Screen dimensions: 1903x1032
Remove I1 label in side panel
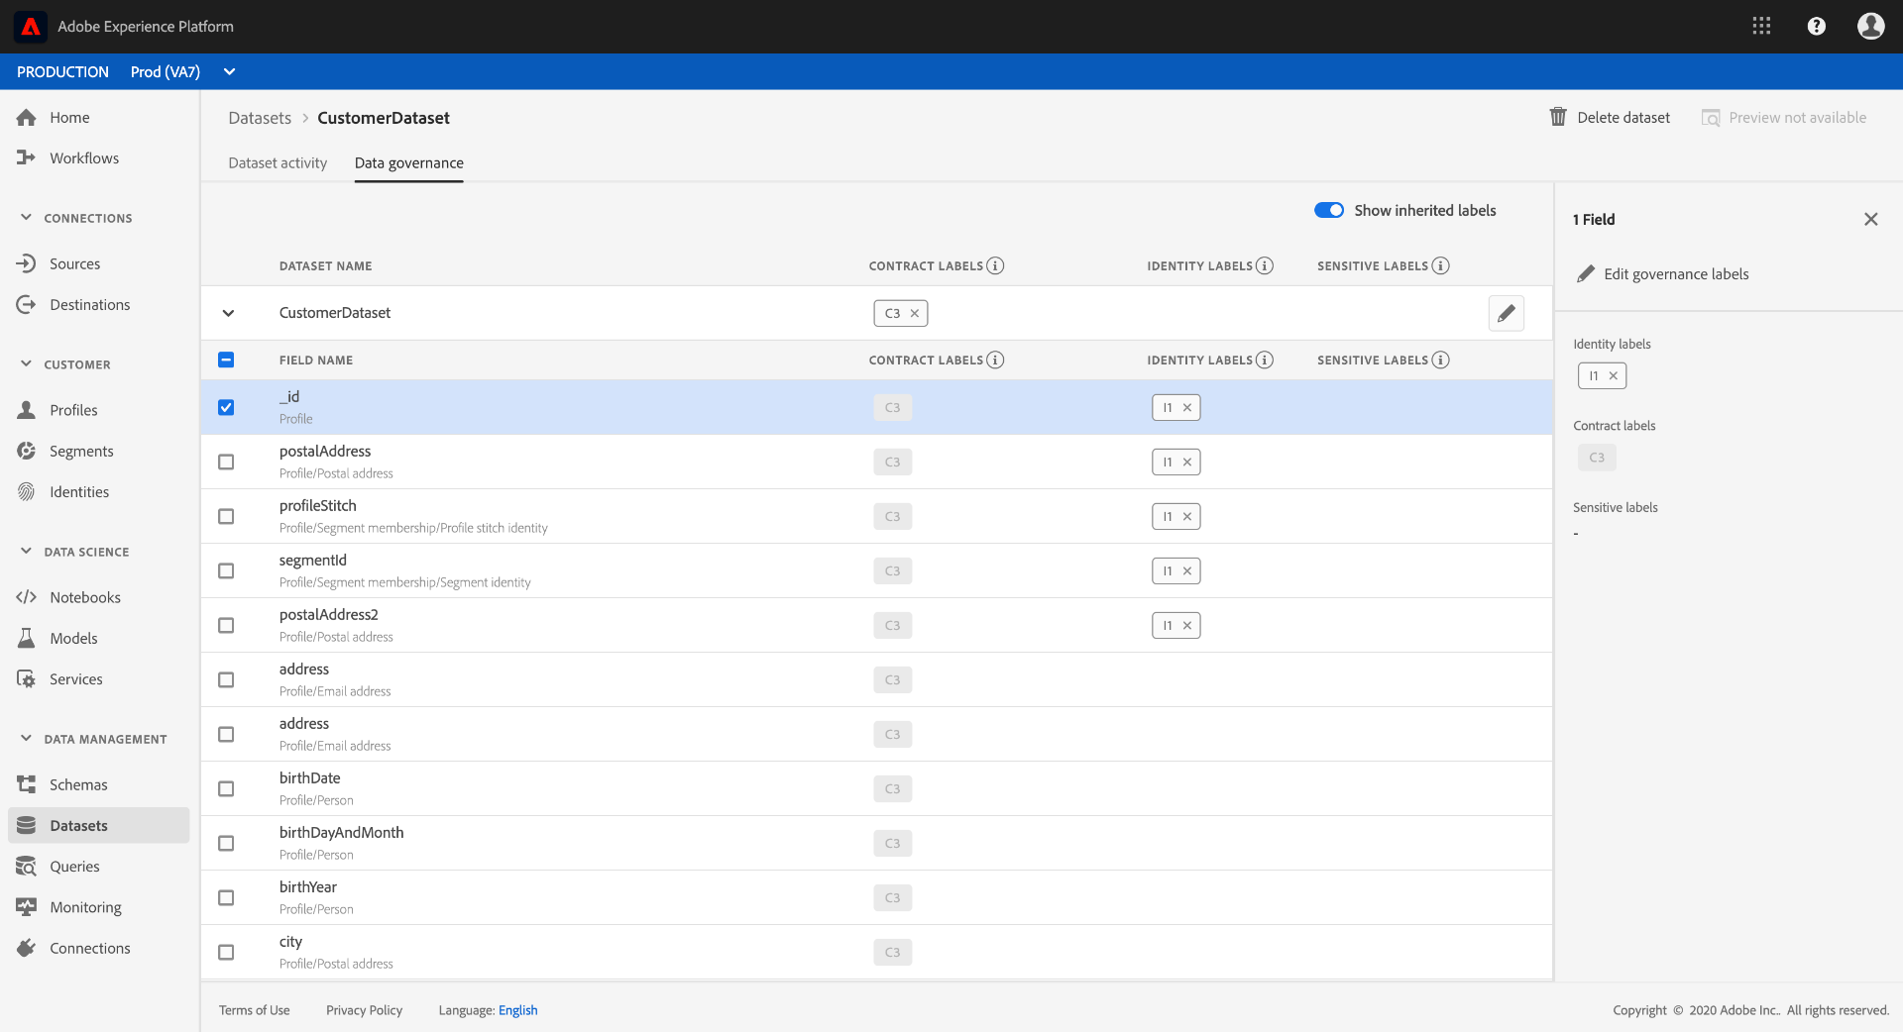pyautogui.click(x=1614, y=376)
